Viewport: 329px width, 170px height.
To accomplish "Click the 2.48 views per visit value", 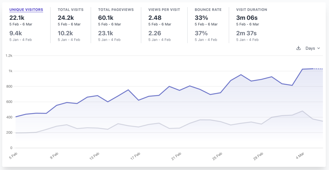I will coord(154,18).
